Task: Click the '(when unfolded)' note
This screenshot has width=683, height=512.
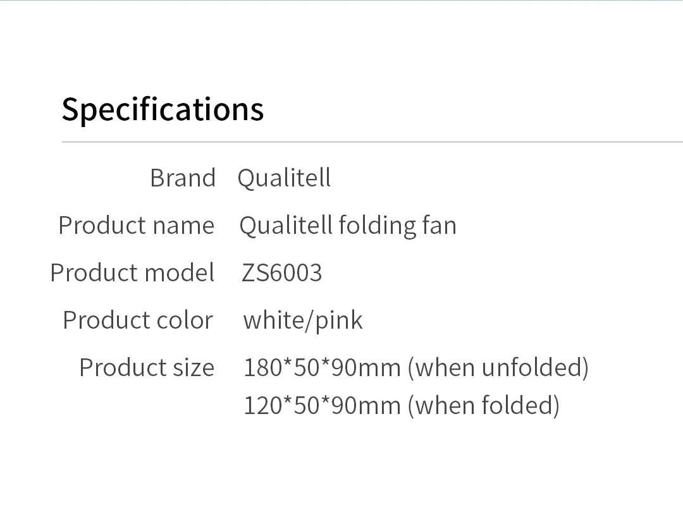Action: pyautogui.click(x=498, y=367)
